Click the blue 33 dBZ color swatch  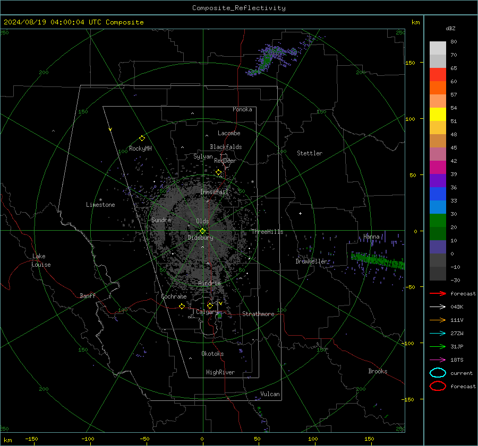[438, 194]
